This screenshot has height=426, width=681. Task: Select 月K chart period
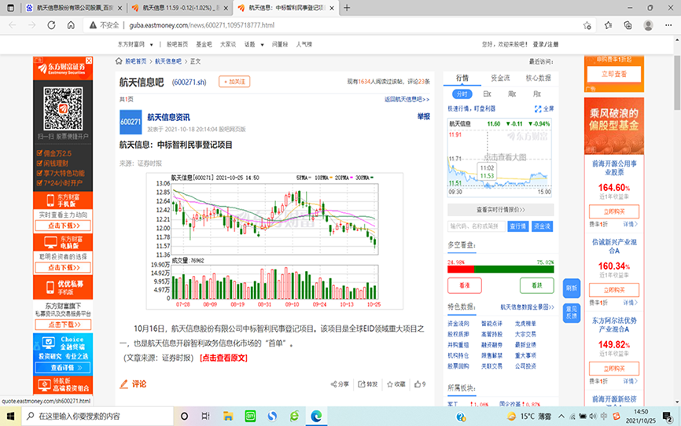537,94
